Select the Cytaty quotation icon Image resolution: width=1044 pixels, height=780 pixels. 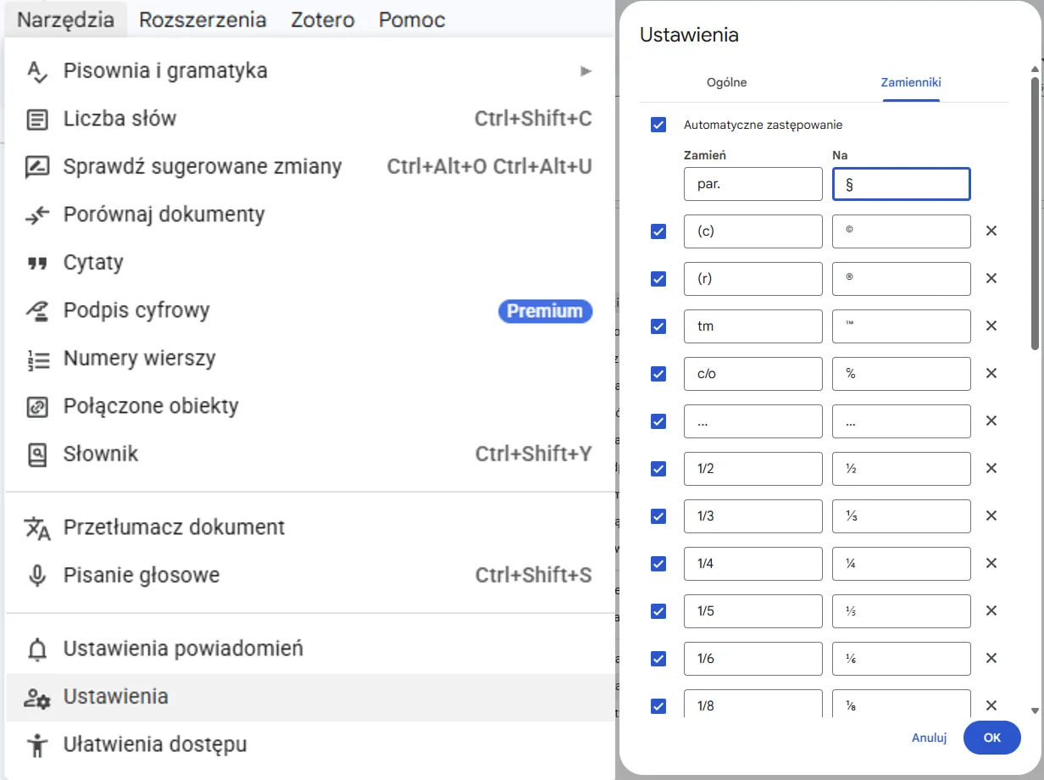click(36, 262)
